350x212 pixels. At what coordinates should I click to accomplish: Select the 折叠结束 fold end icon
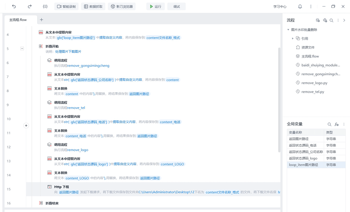(x=41, y=203)
